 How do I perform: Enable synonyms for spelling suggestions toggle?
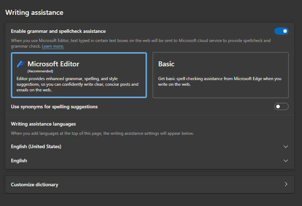[282, 107]
